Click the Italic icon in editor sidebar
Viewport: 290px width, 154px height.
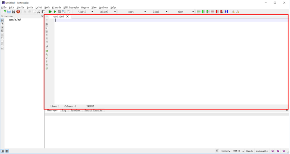click(x=47, y=28)
